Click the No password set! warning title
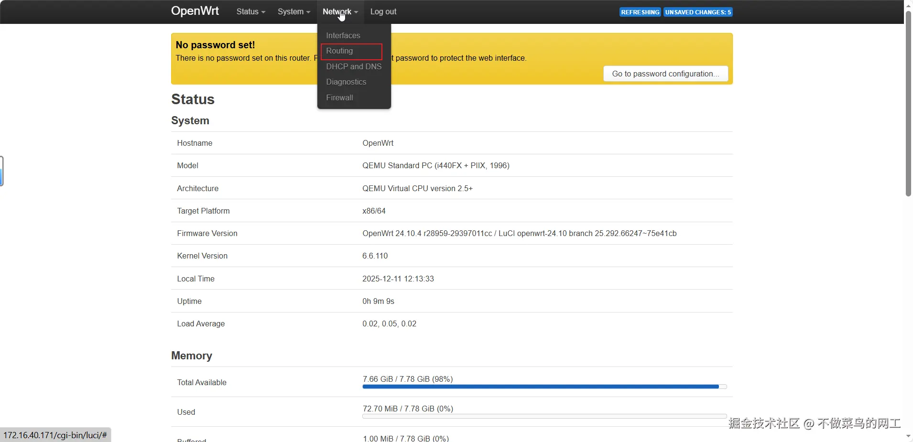This screenshot has width=913, height=442. tap(215, 45)
